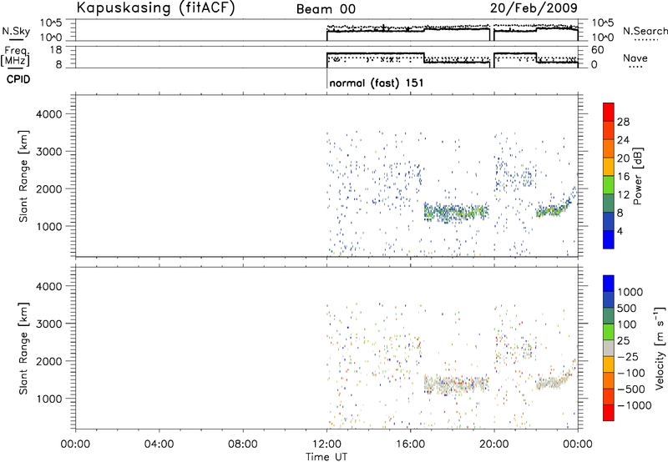
Task: Click the 'Nave' legend label
Action: coord(635,58)
